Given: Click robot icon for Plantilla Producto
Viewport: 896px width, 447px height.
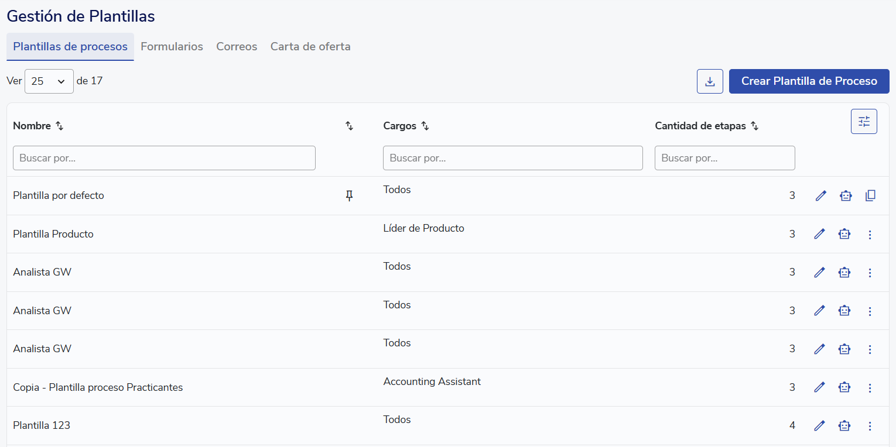Looking at the screenshot, I should click(x=844, y=234).
